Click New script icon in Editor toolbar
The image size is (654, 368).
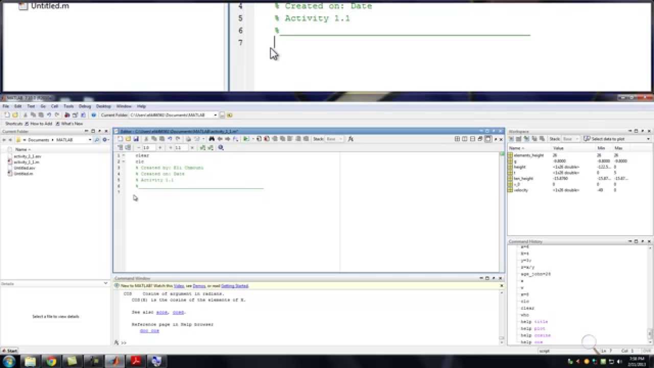[120, 139]
